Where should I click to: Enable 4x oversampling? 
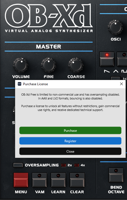click(77, 165)
